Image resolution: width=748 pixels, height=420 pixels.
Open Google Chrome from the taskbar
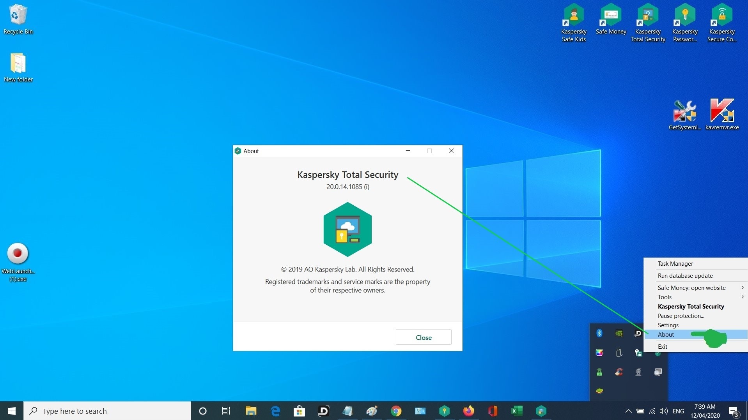click(396, 411)
